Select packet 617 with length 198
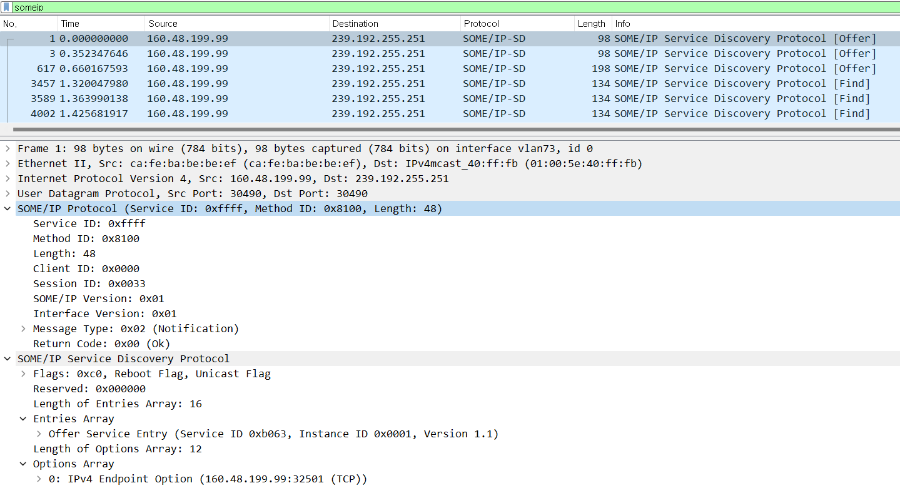 coord(450,69)
